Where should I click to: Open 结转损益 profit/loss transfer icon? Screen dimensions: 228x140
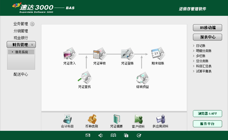[143, 78]
